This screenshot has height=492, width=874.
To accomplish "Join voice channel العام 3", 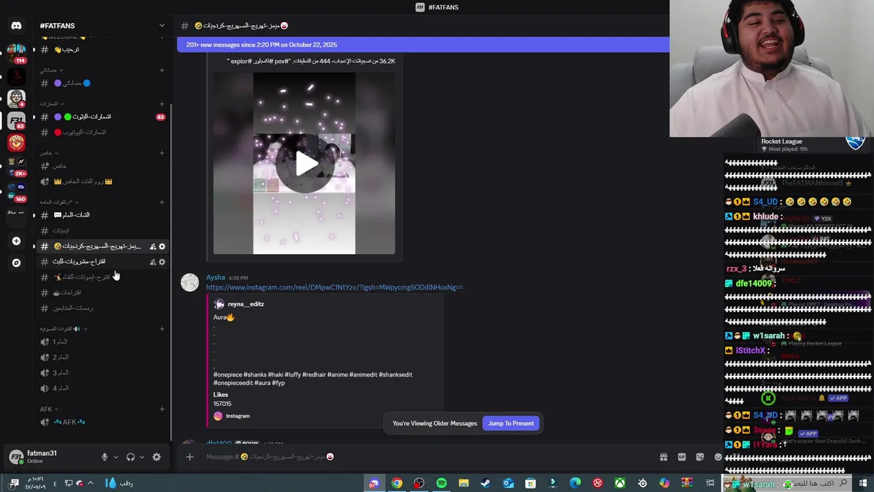I will pos(102,372).
